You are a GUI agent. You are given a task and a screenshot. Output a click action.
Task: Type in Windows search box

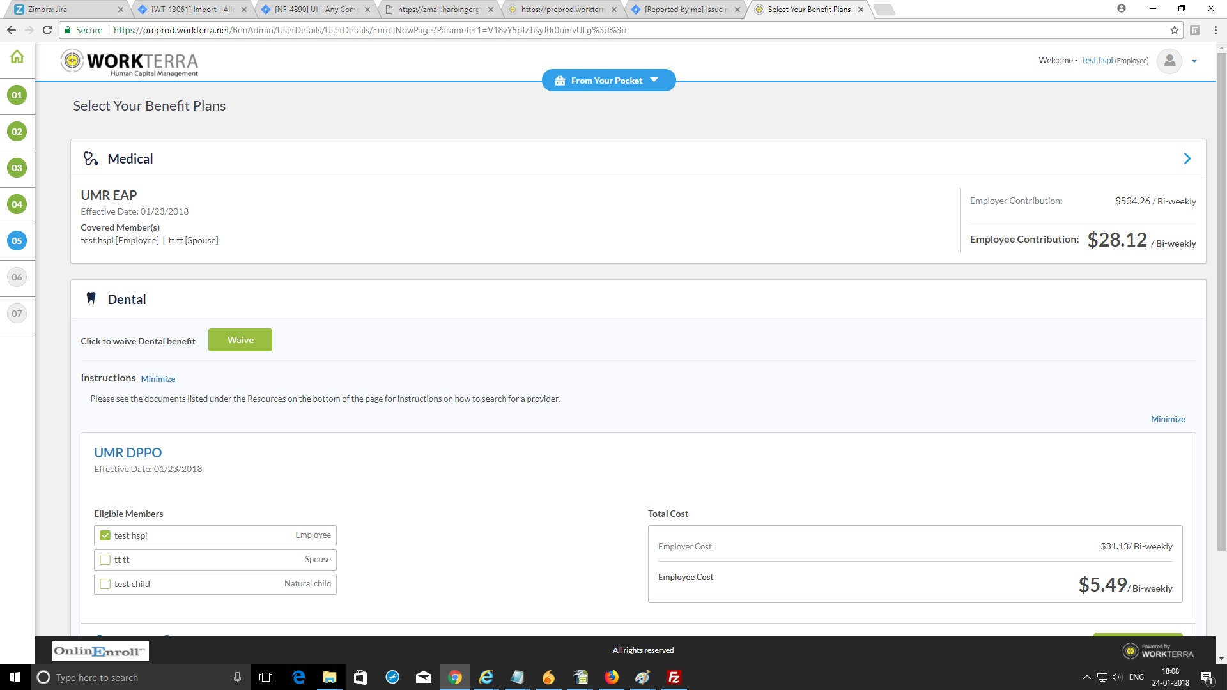pyautogui.click(x=139, y=677)
